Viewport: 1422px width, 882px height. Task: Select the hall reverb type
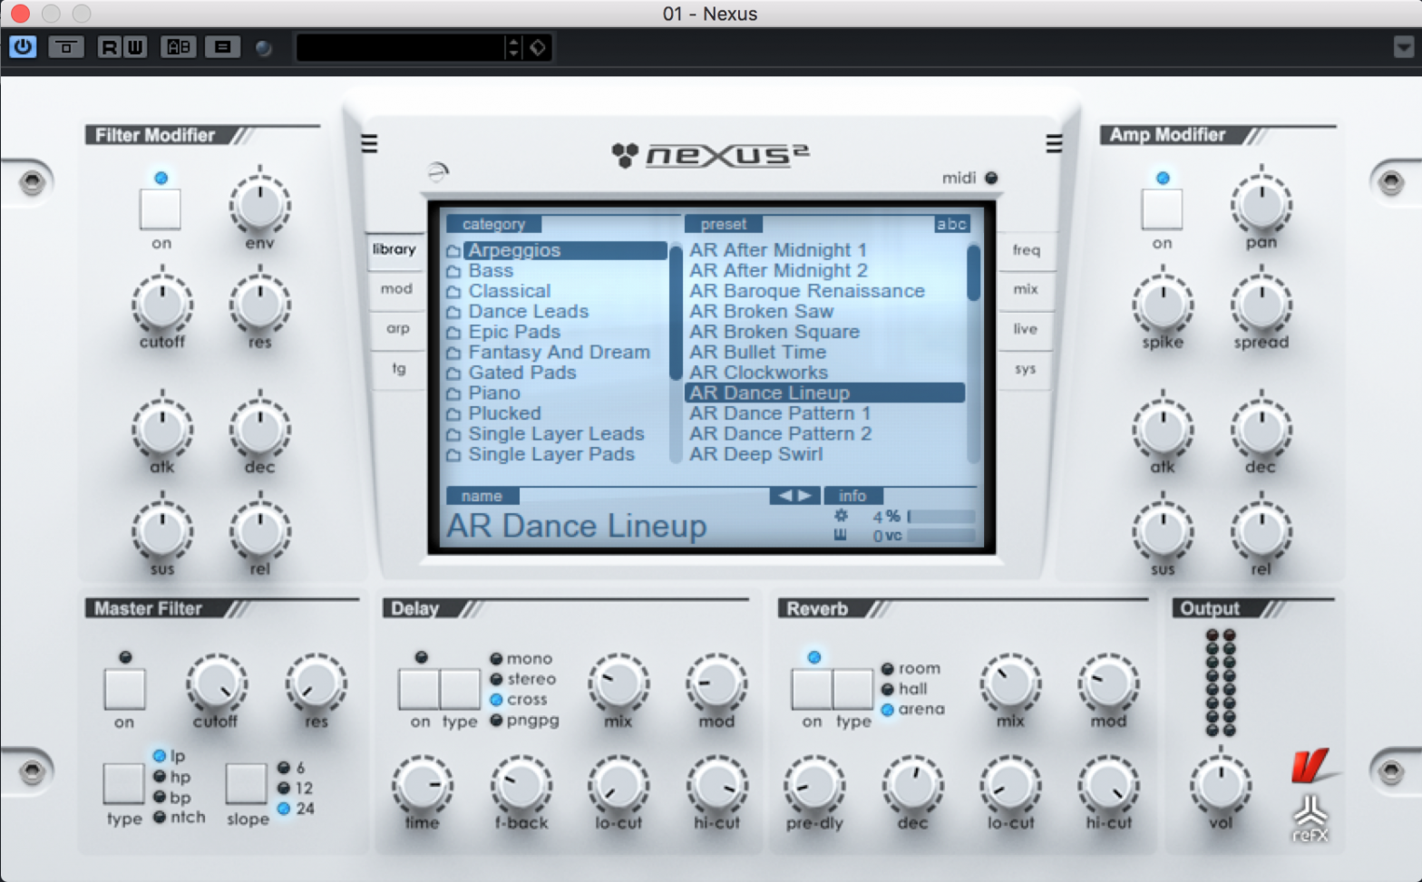[904, 689]
